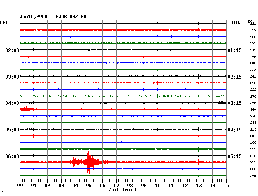Viewport: 258px width, 196px height.
Task: Click the black burst ending the 04:00 trace
Action: tap(222, 103)
